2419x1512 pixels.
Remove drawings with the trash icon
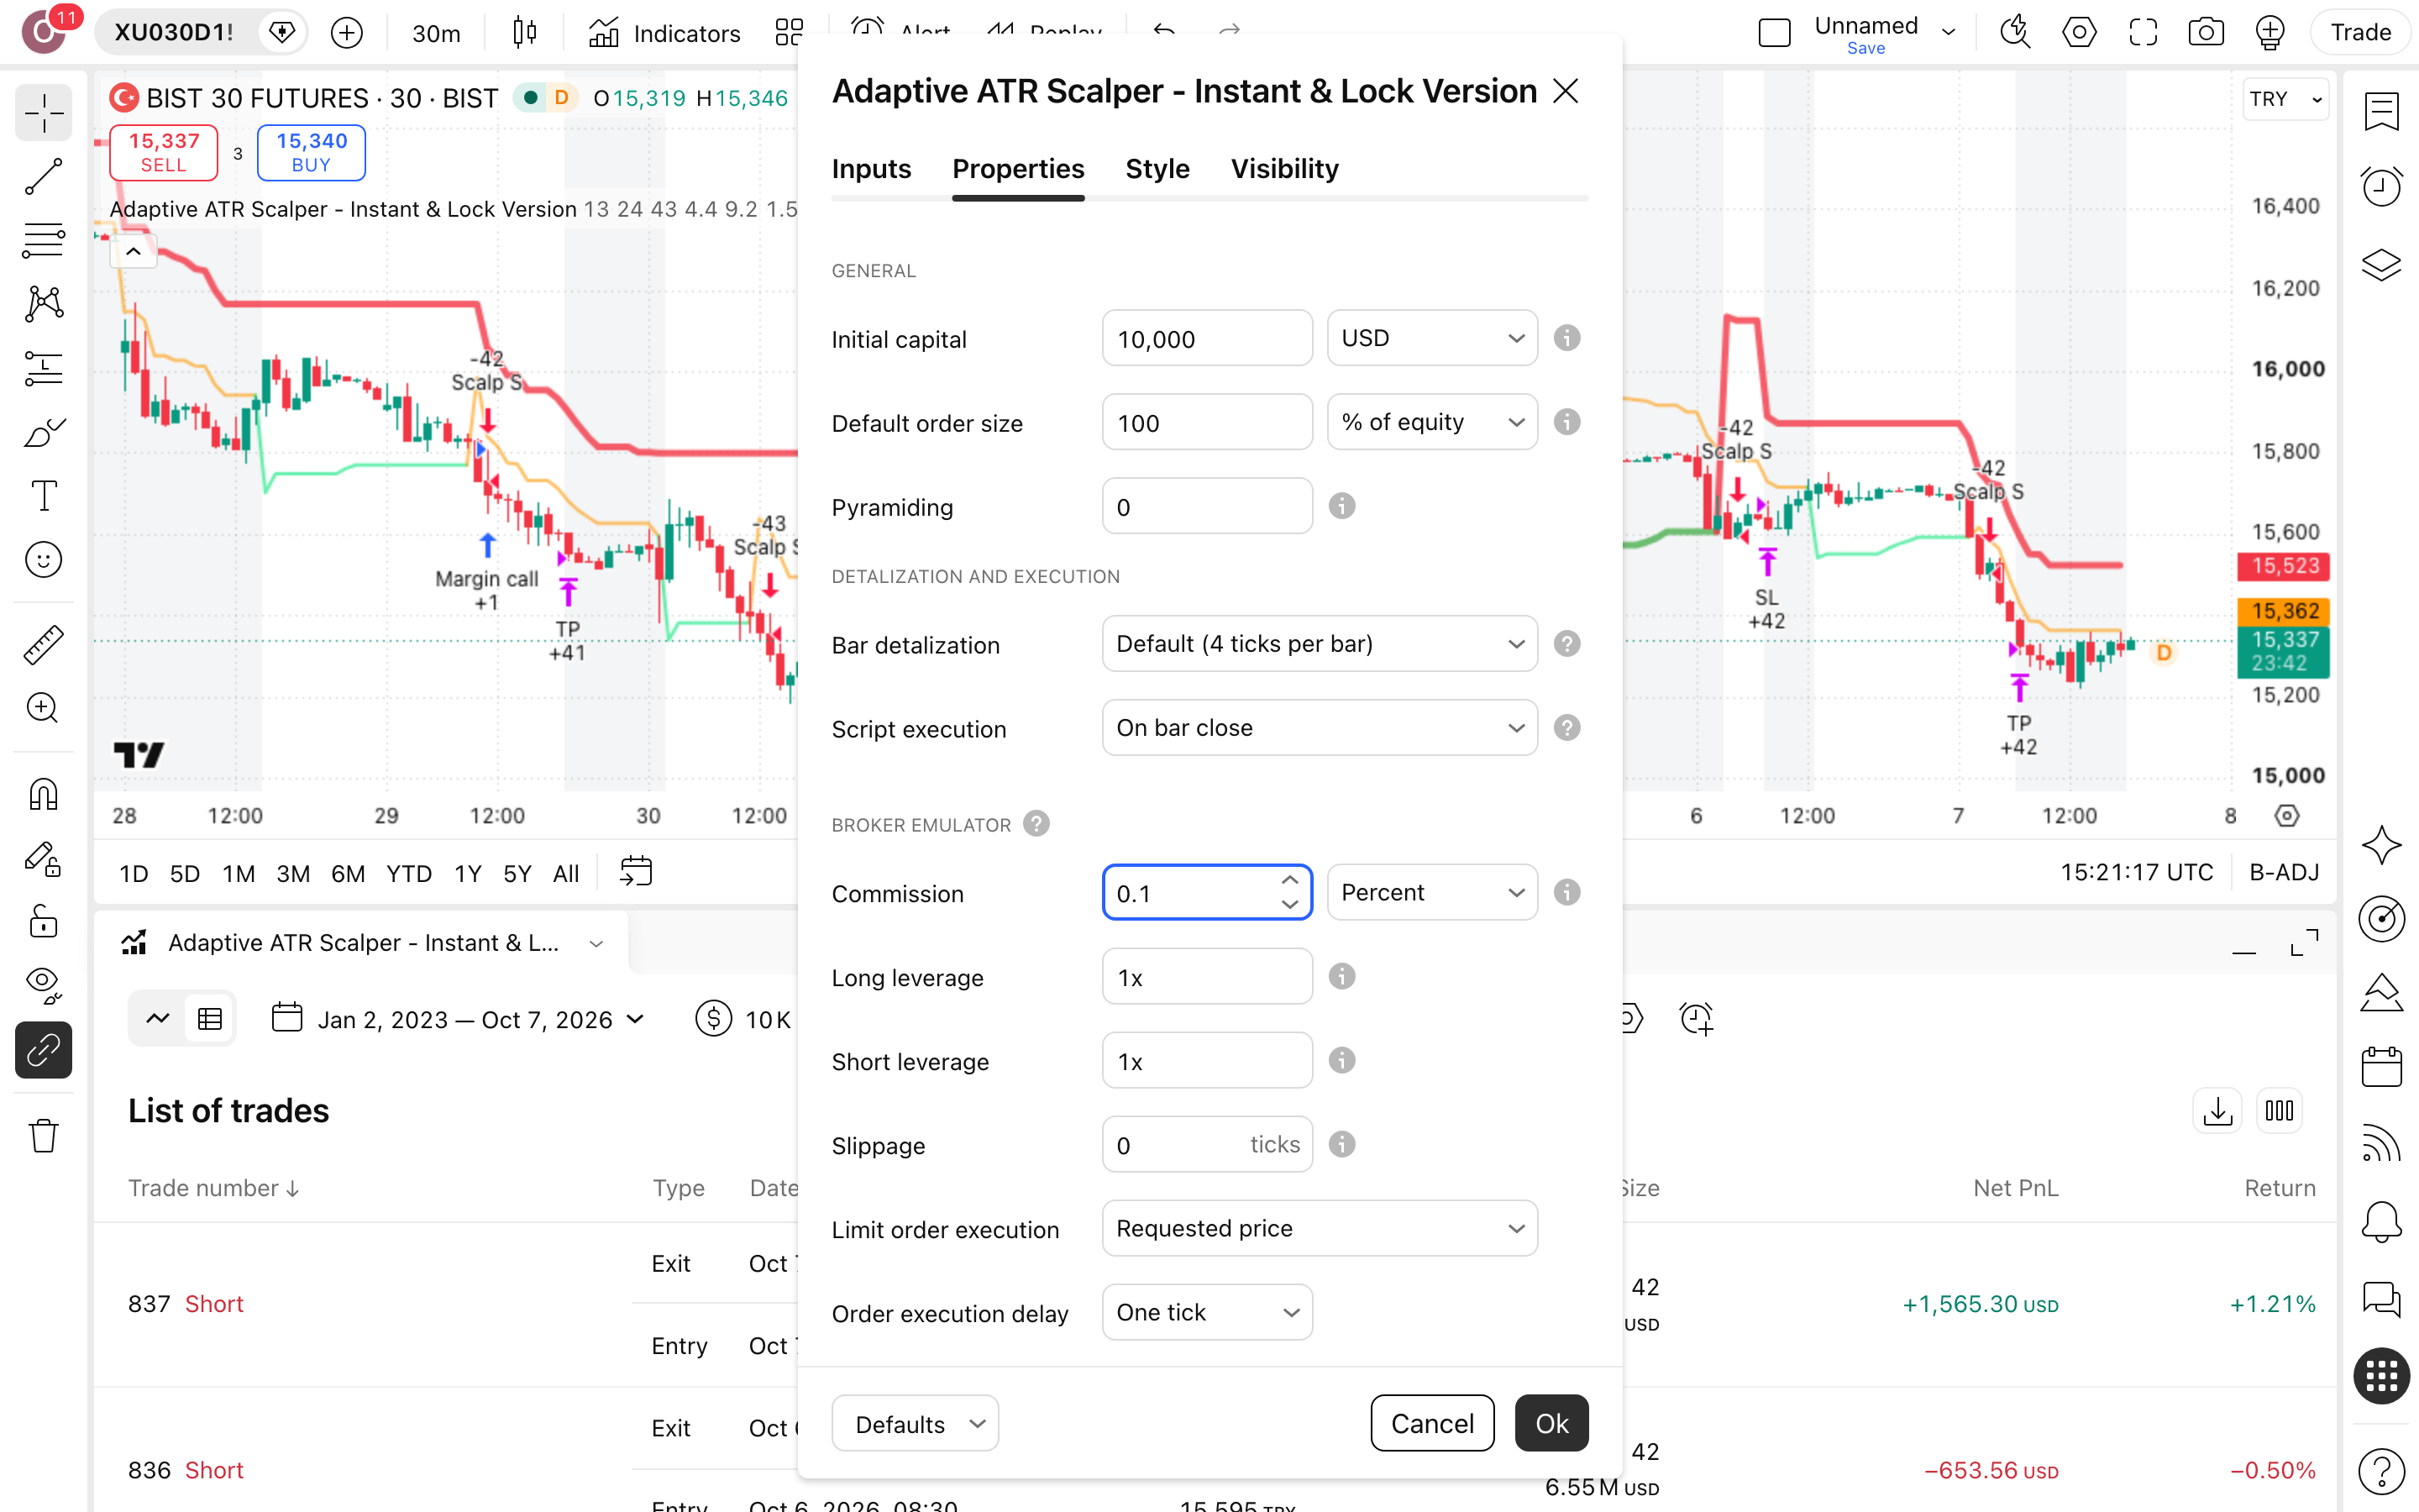(43, 1136)
